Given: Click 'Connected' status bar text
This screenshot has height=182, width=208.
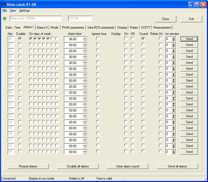Looking at the screenshot, I should point(8,178).
